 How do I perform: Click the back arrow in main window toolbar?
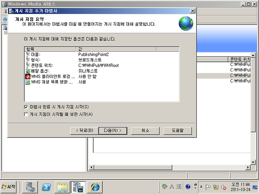pyautogui.click(x=5, y=20)
